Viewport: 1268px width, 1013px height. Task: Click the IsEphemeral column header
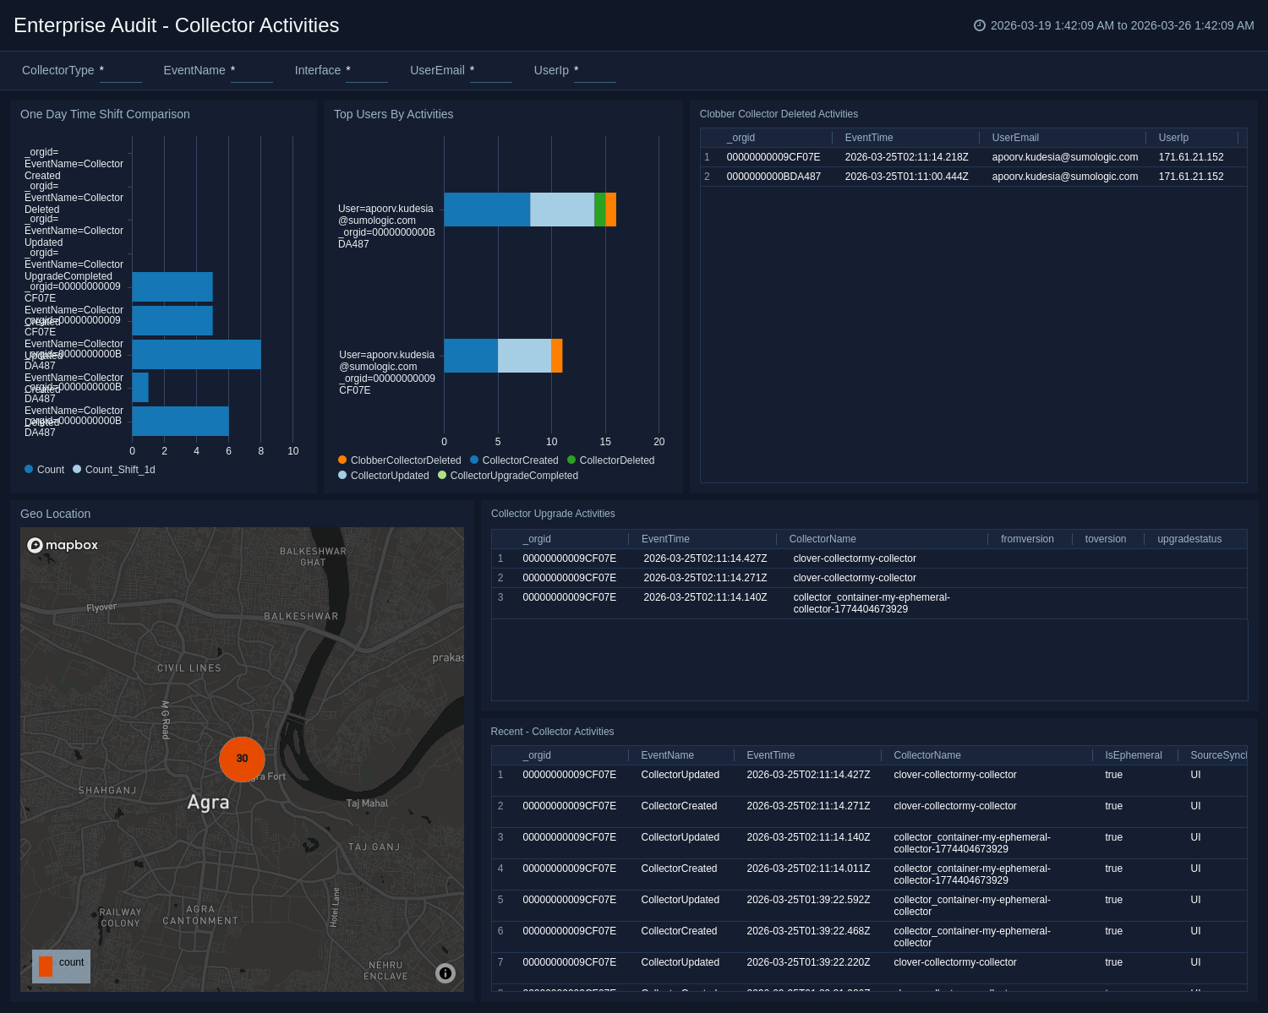tap(1133, 755)
